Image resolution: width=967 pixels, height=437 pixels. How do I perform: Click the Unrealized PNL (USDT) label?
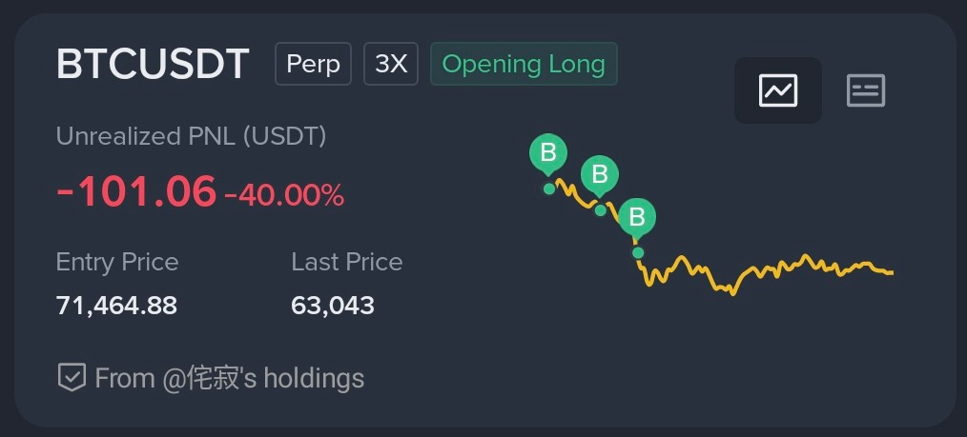coord(191,136)
